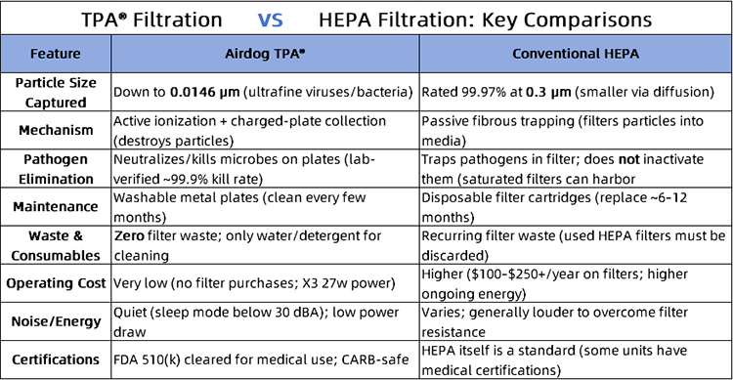
Task: Click the blue VS text in title
Action: pyautogui.click(x=270, y=21)
